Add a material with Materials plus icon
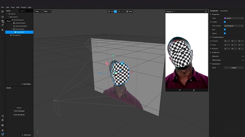 [x=243, y=56]
